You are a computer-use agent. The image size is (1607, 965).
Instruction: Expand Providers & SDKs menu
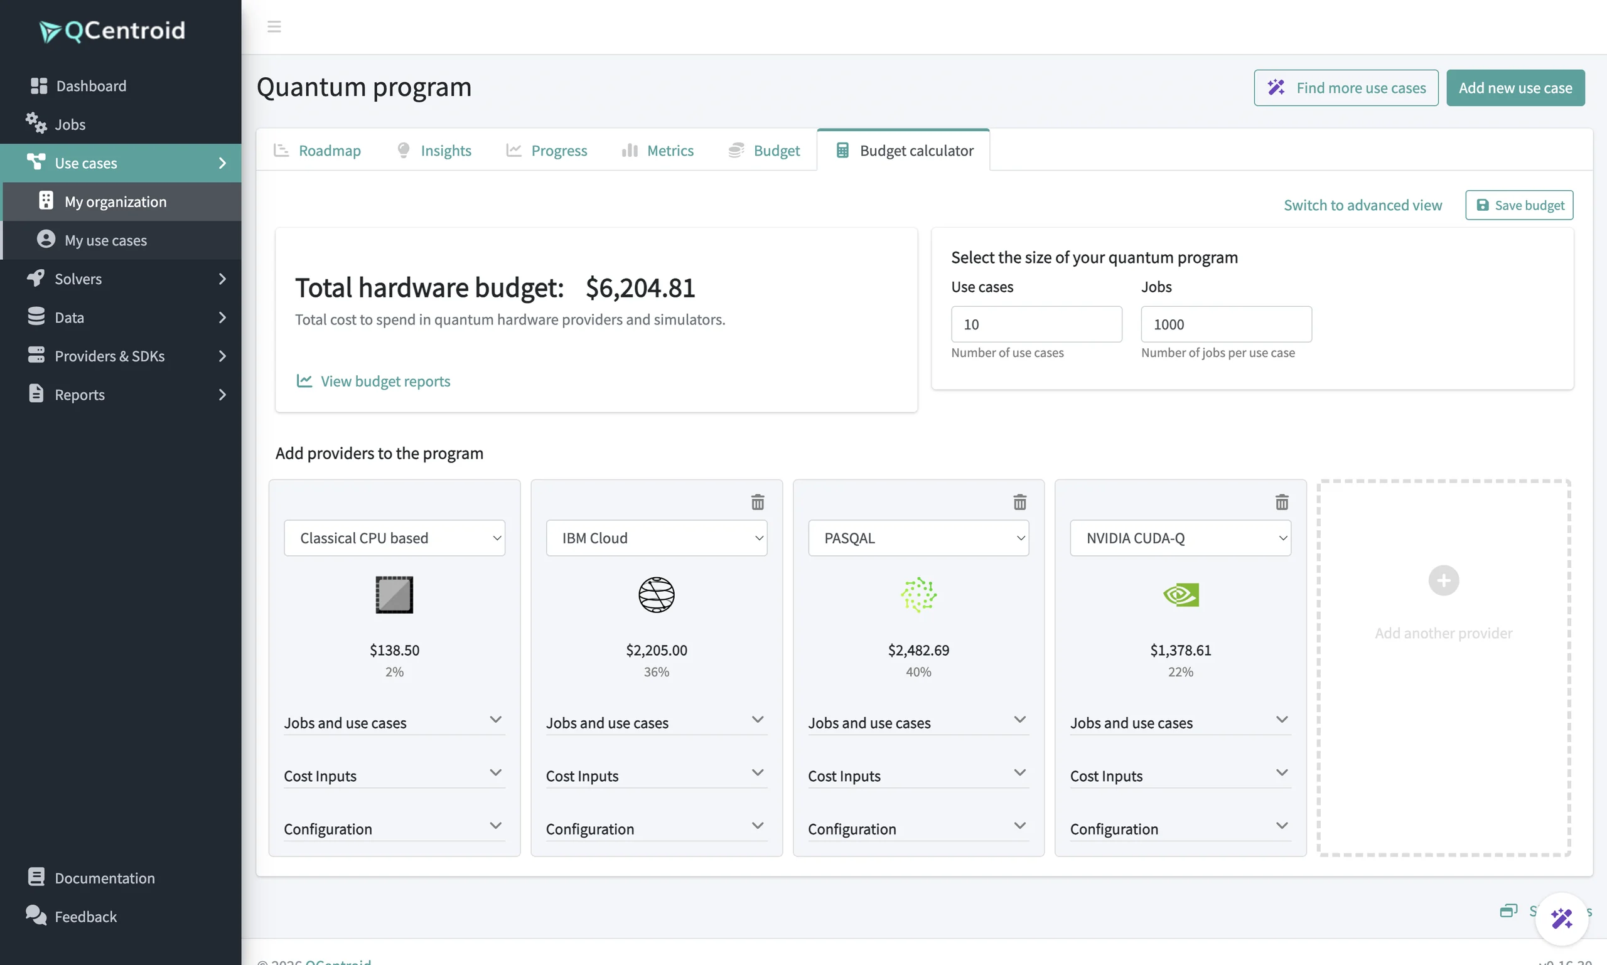click(121, 356)
